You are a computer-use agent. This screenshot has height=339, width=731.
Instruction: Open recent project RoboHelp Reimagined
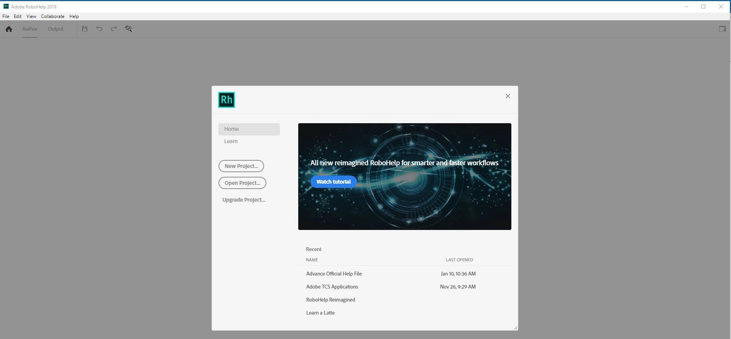click(x=330, y=300)
